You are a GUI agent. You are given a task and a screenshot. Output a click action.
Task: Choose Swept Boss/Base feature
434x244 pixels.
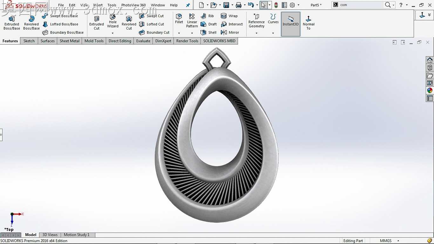(60, 16)
